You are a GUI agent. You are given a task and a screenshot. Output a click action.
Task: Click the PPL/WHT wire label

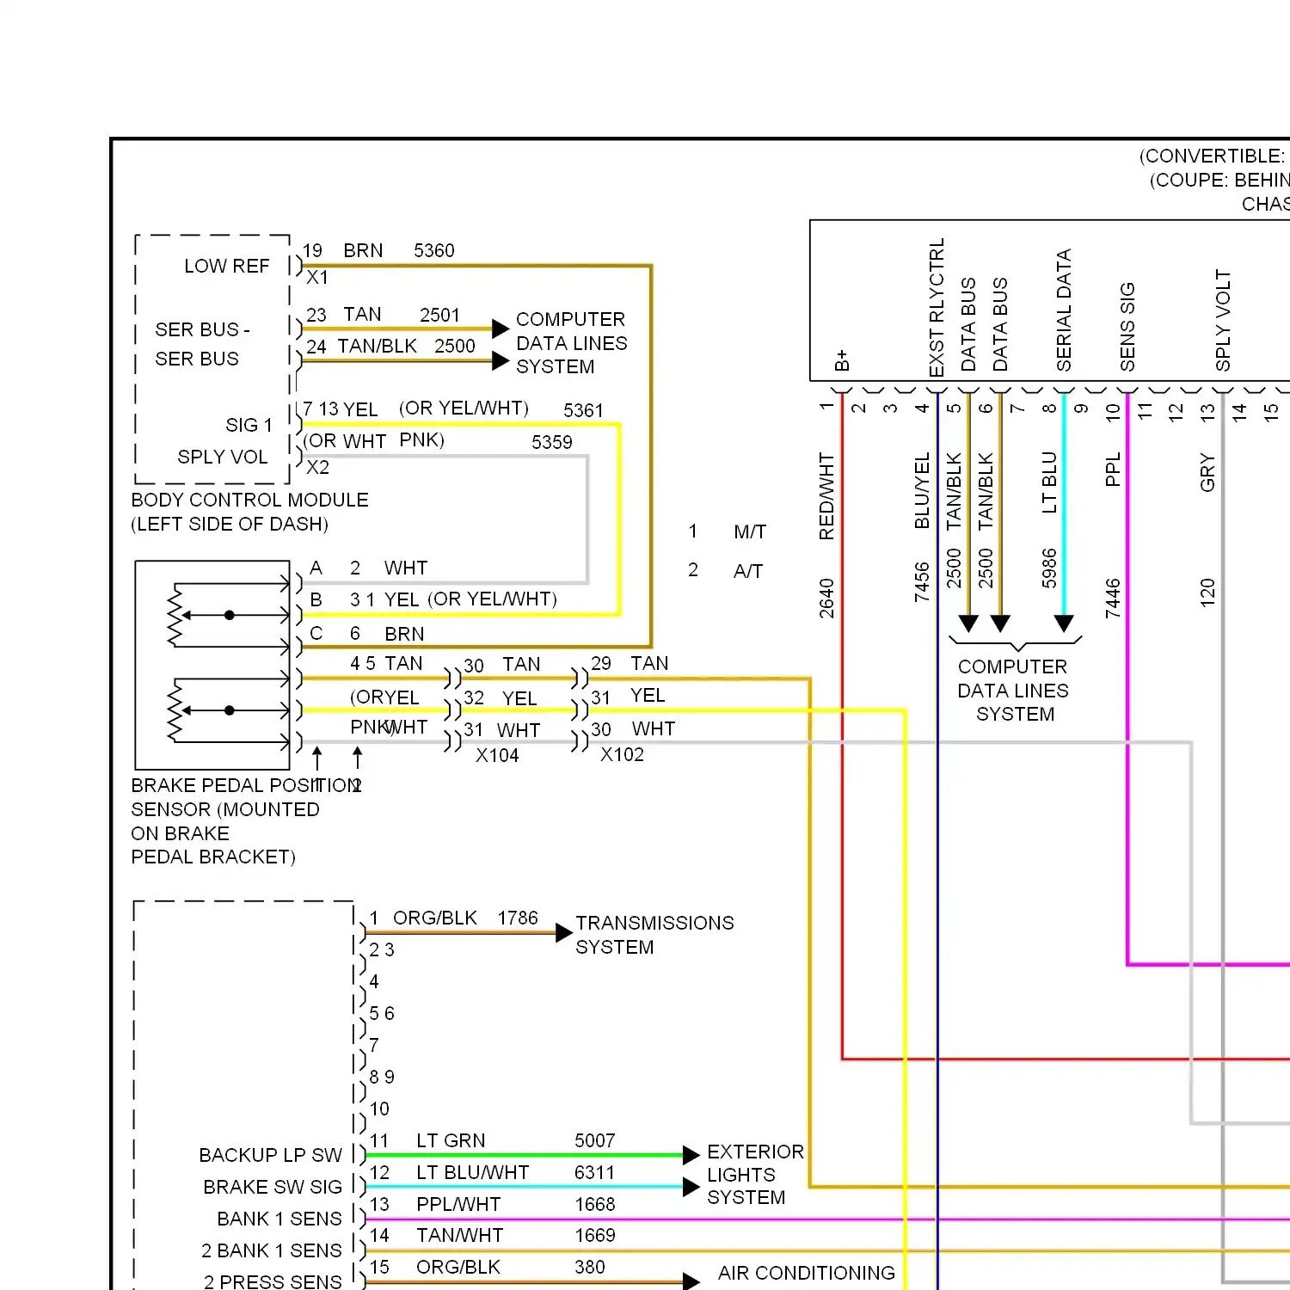click(x=458, y=1205)
